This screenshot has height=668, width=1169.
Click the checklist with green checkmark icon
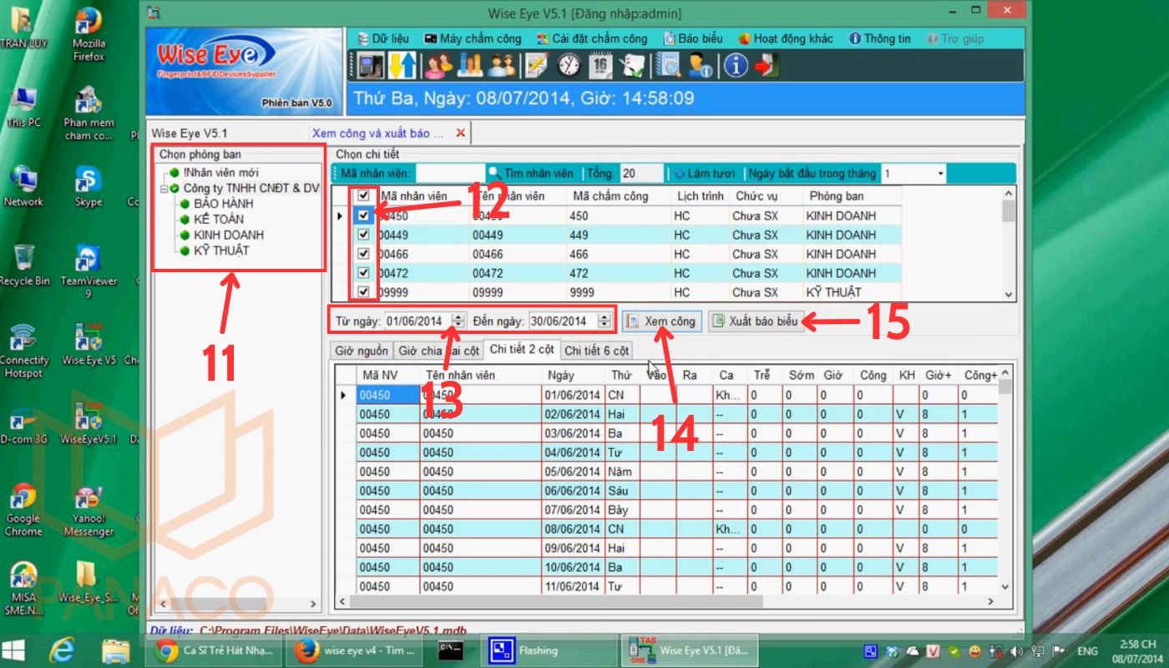pos(634,65)
